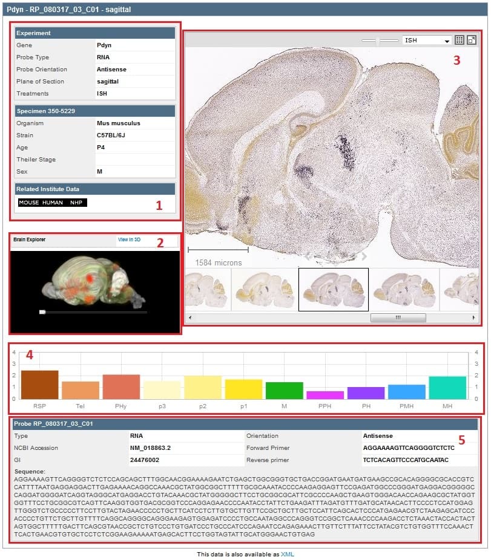Adjust the image zoom slider handle

378,41
